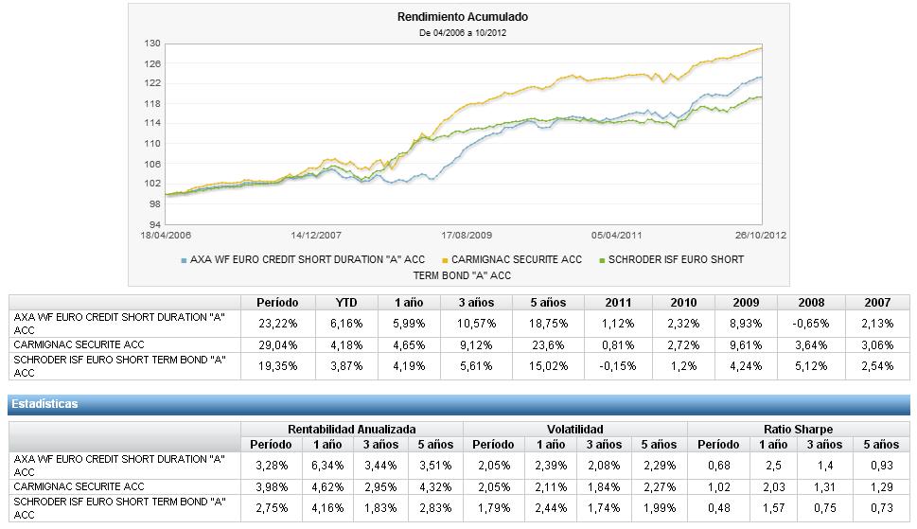Toggle SCHRODER ISF EURO SHORT legend label

[676, 259]
